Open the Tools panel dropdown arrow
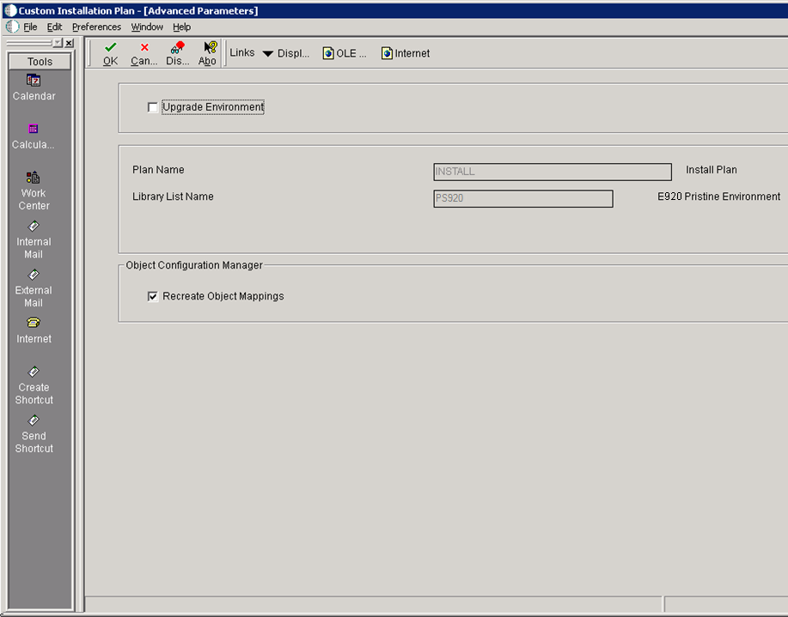Screen dimensions: 788x617 [58, 43]
